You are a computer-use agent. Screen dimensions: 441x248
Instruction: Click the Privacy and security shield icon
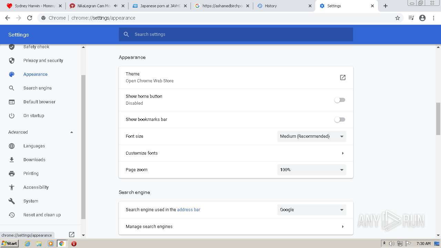pos(12,61)
